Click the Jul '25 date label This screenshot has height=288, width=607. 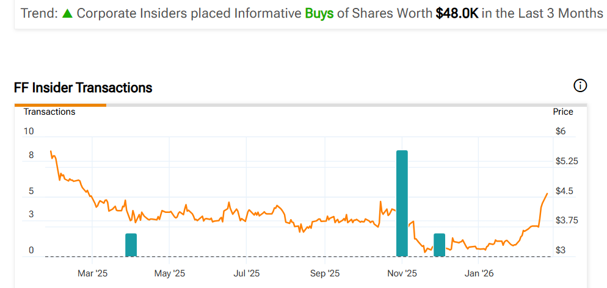click(247, 273)
